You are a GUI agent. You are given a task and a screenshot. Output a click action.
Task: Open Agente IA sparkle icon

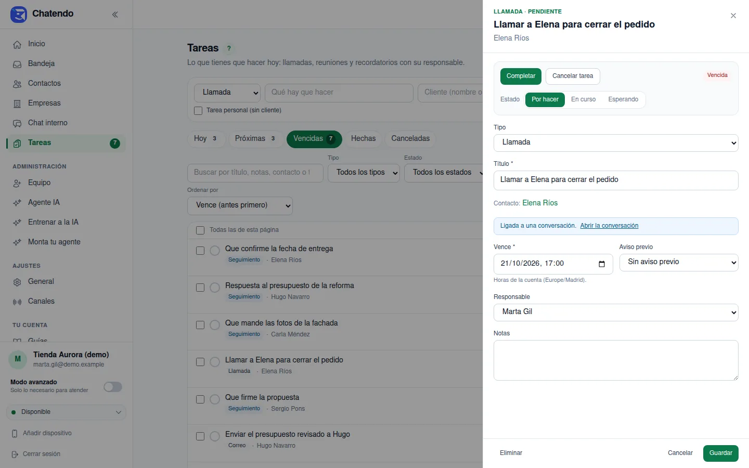tap(17, 203)
